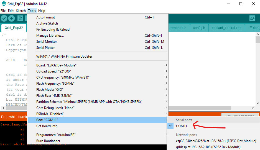Open the tab list dropdown triangle
This screenshot has width=260, height=150.
tap(251, 27)
